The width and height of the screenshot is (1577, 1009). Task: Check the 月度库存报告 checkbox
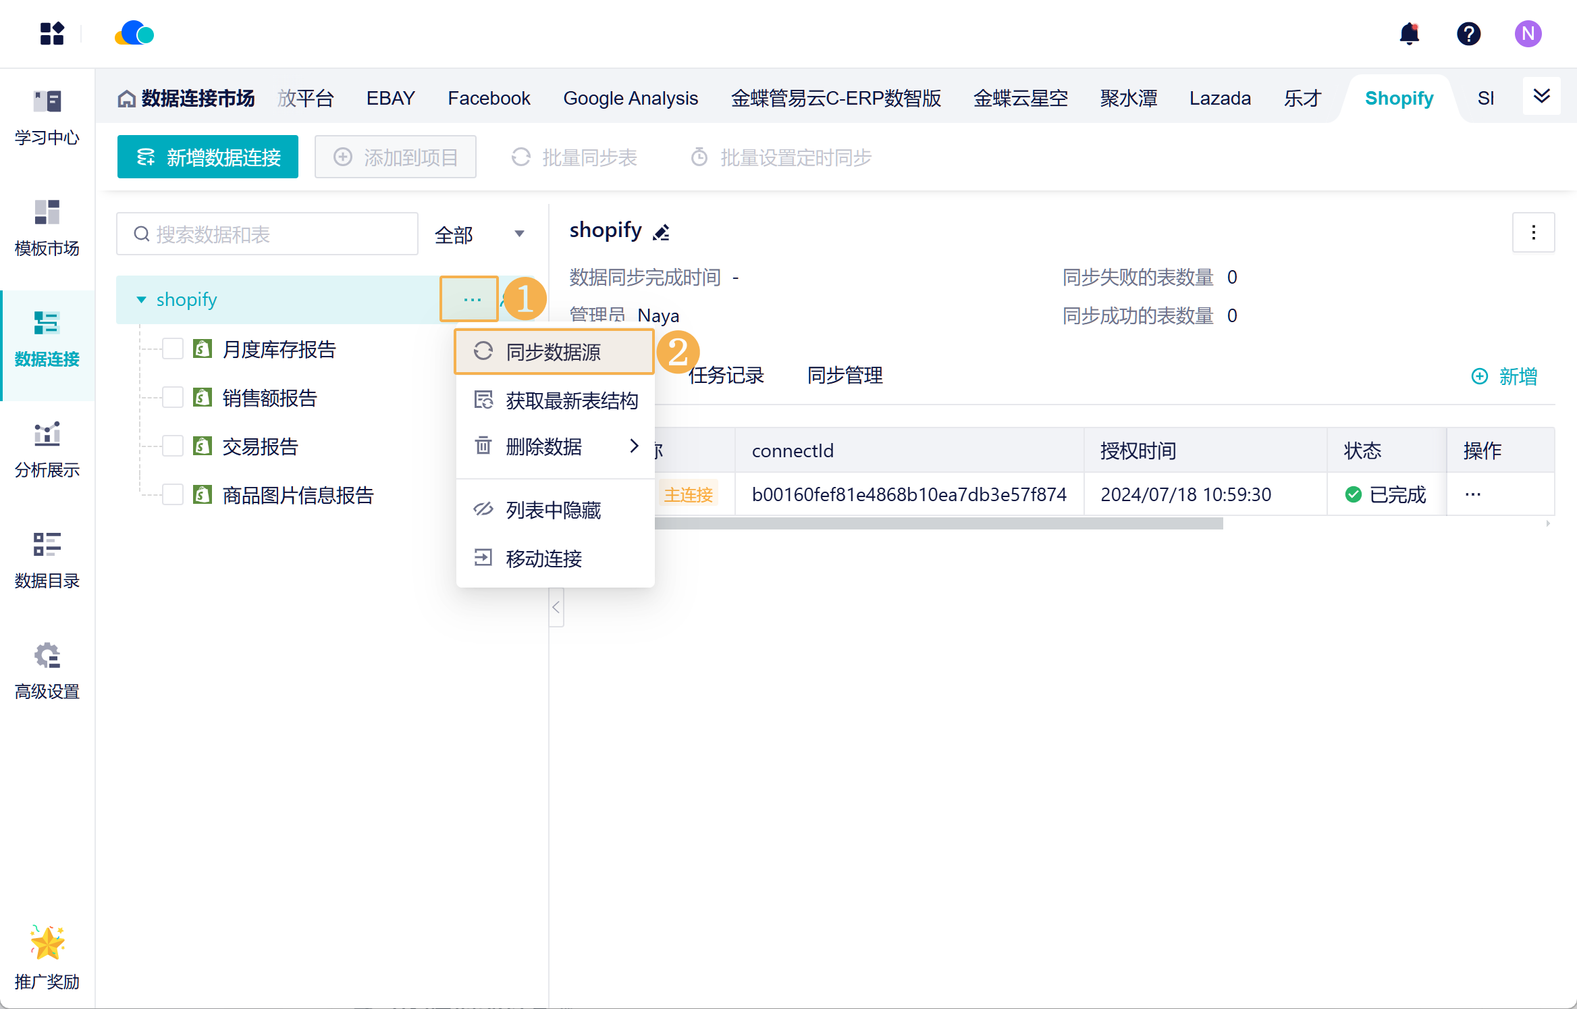[x=173, y=349]
